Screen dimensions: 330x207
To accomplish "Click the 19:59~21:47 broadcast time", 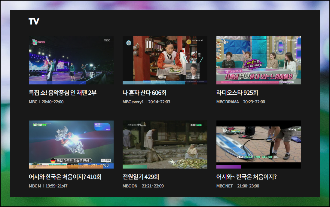I will pos(57,186).
